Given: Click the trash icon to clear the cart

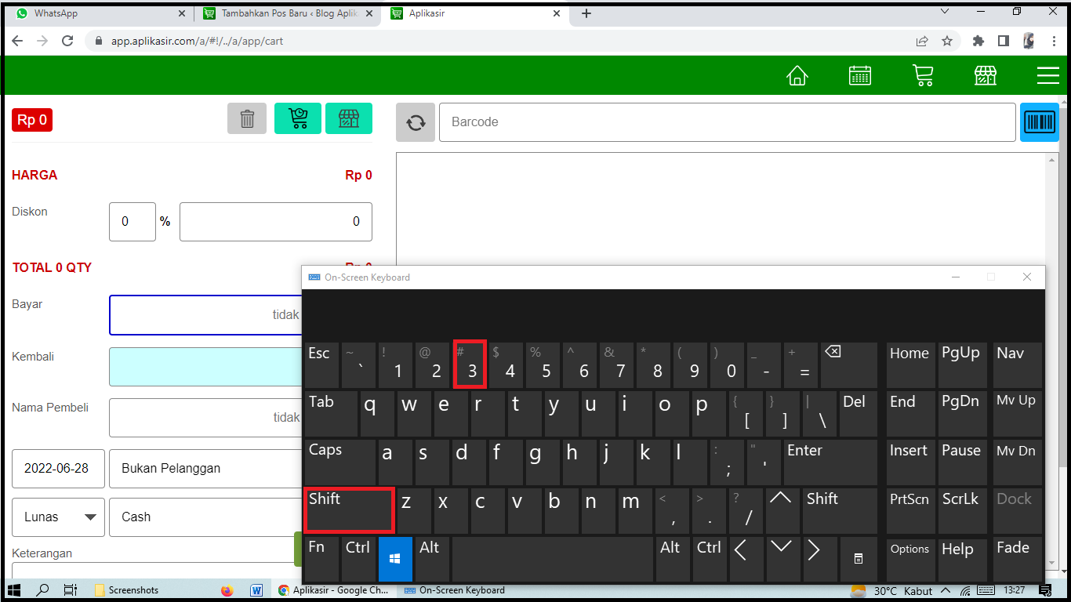Looking at the screenshot, I should 246,118.
